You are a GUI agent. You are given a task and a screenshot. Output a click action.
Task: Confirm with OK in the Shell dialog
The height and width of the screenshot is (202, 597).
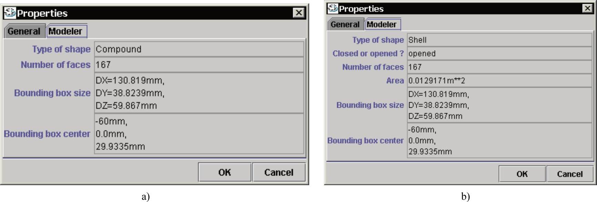click(x=522, y=174)
